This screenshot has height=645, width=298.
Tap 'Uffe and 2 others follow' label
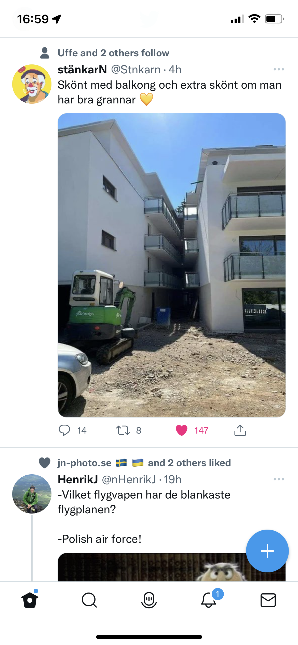click(113, 53)
